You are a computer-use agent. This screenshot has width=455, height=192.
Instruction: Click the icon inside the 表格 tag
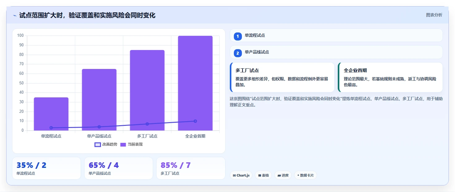pyautogui.click(x=260, y=176)
